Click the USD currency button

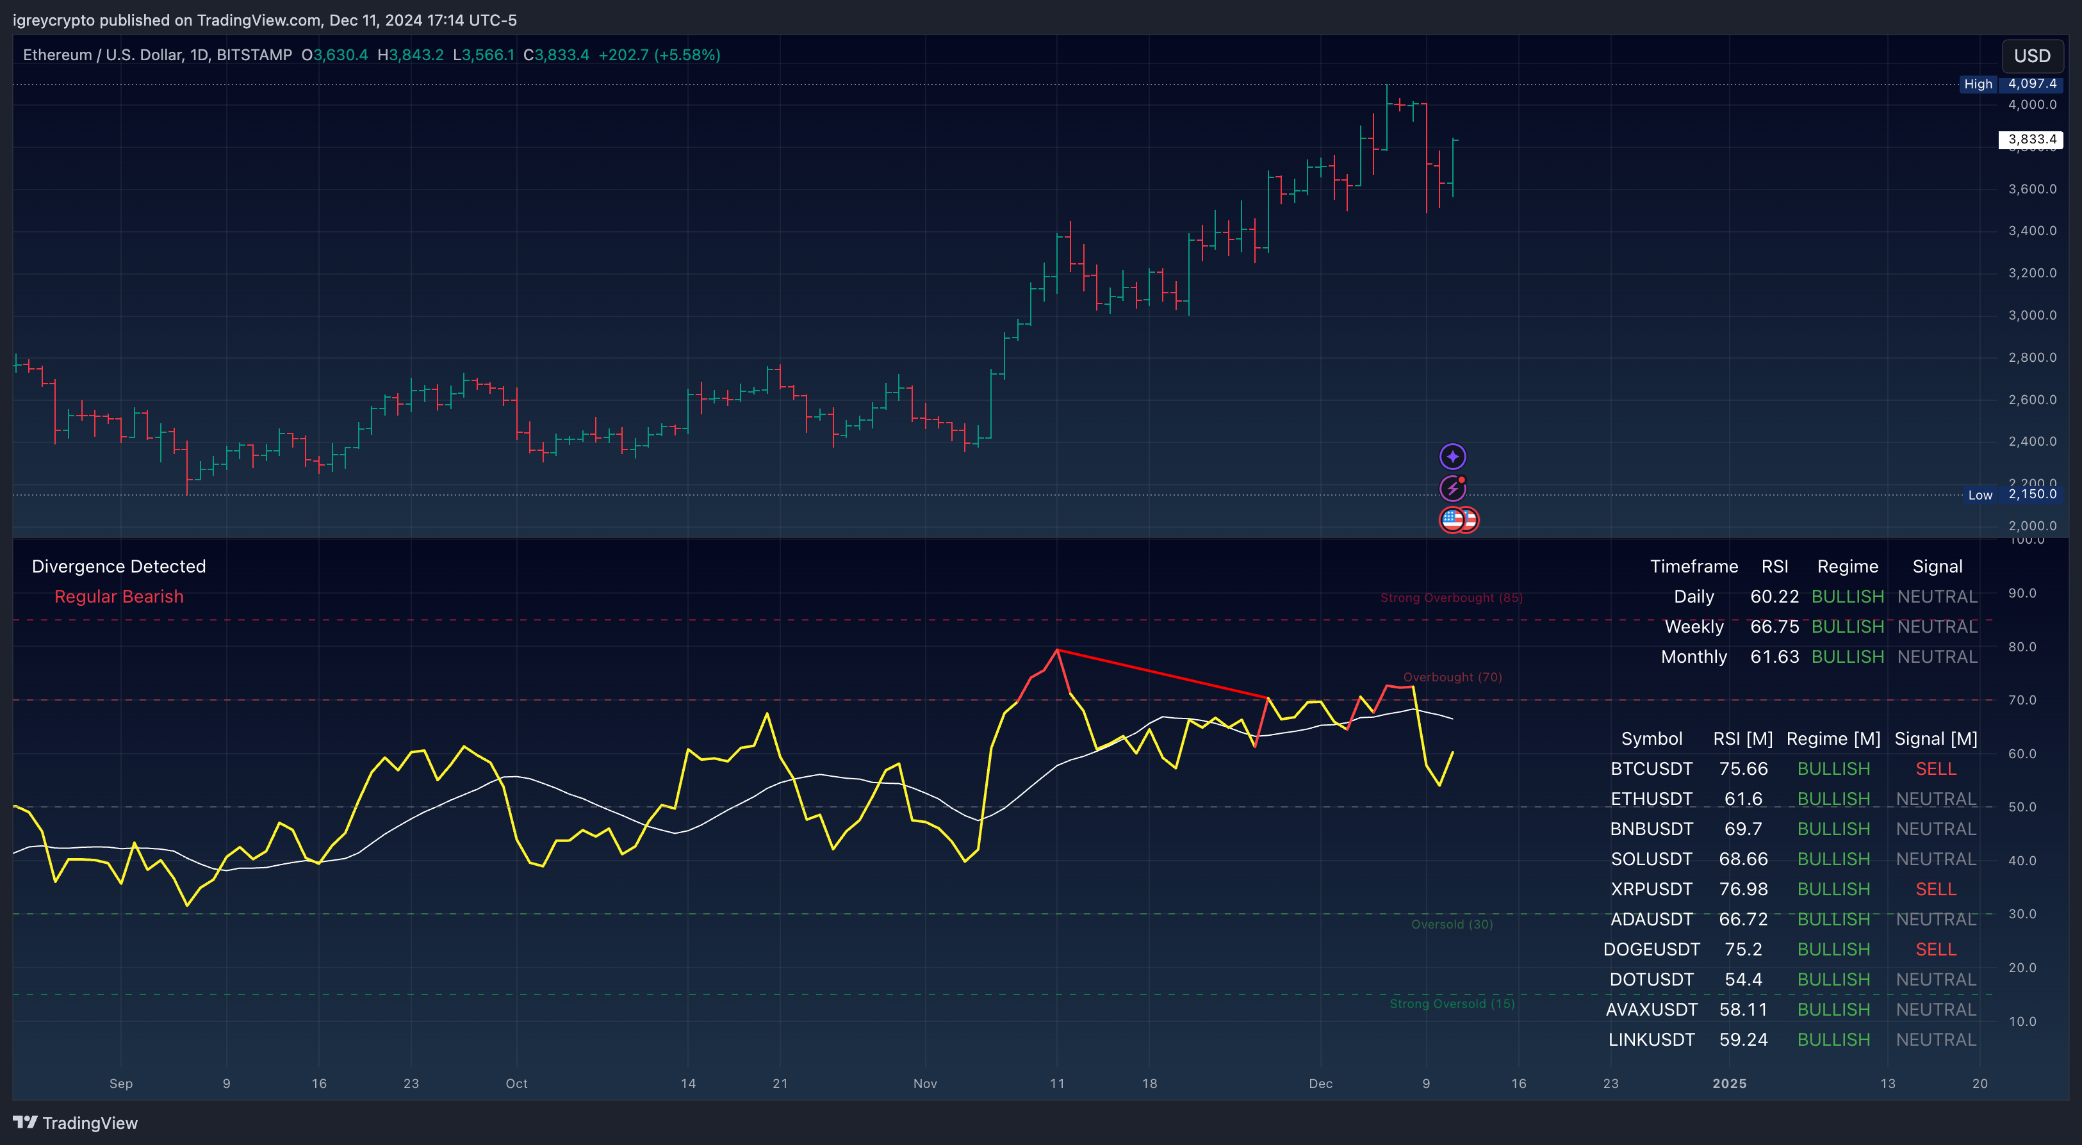point(2032,56)
